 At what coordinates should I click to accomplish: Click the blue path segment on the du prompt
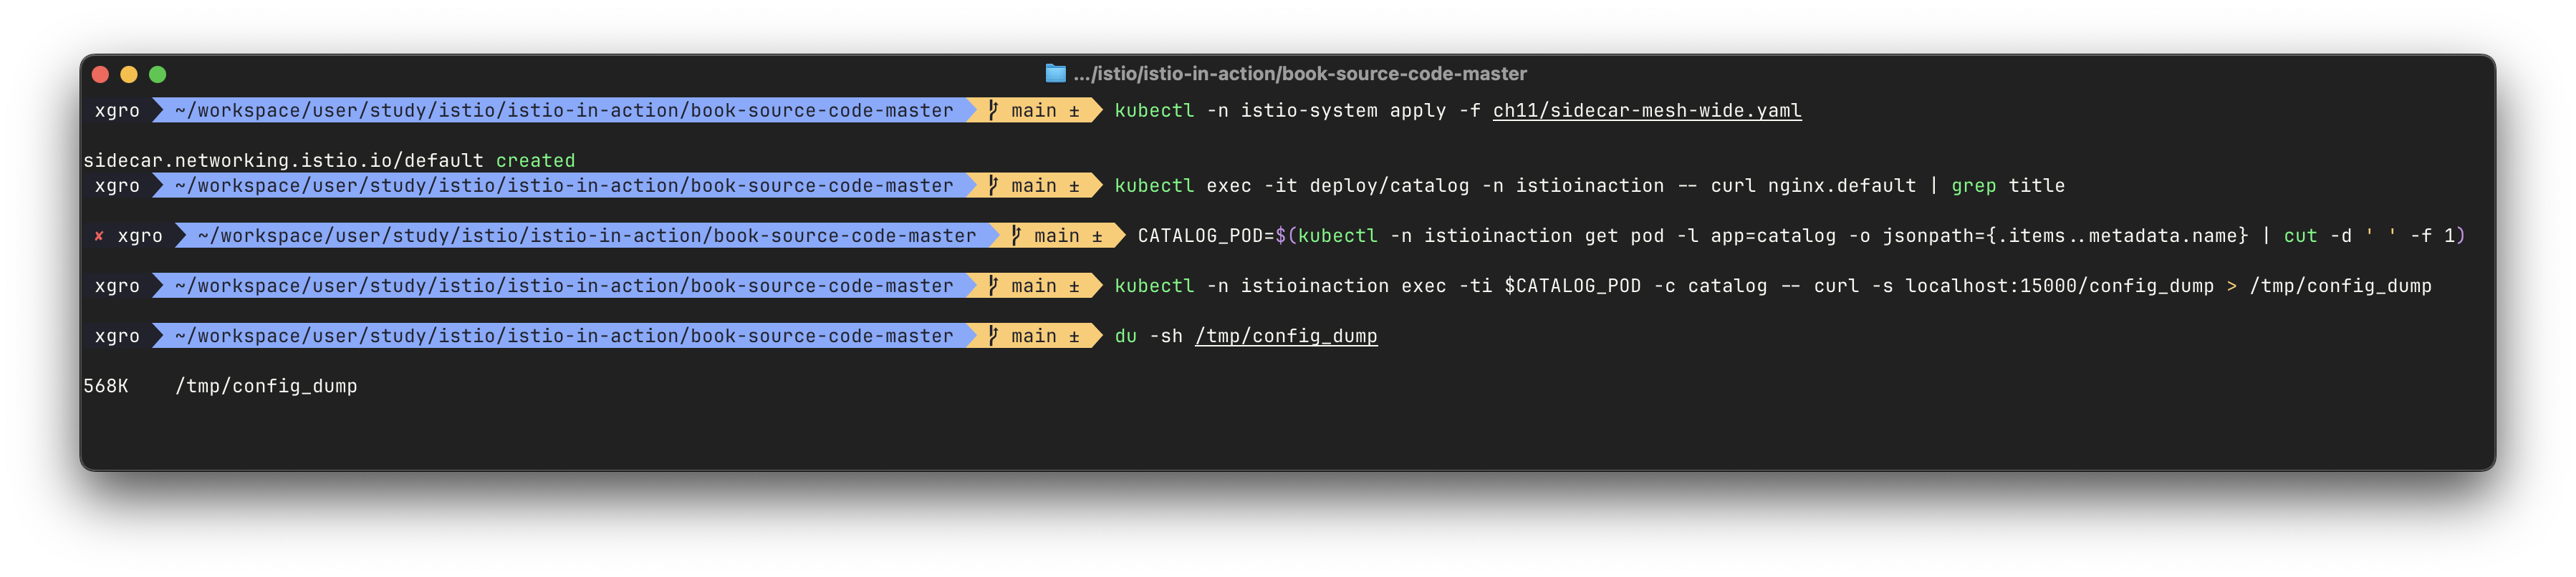[x=564, y=336]
